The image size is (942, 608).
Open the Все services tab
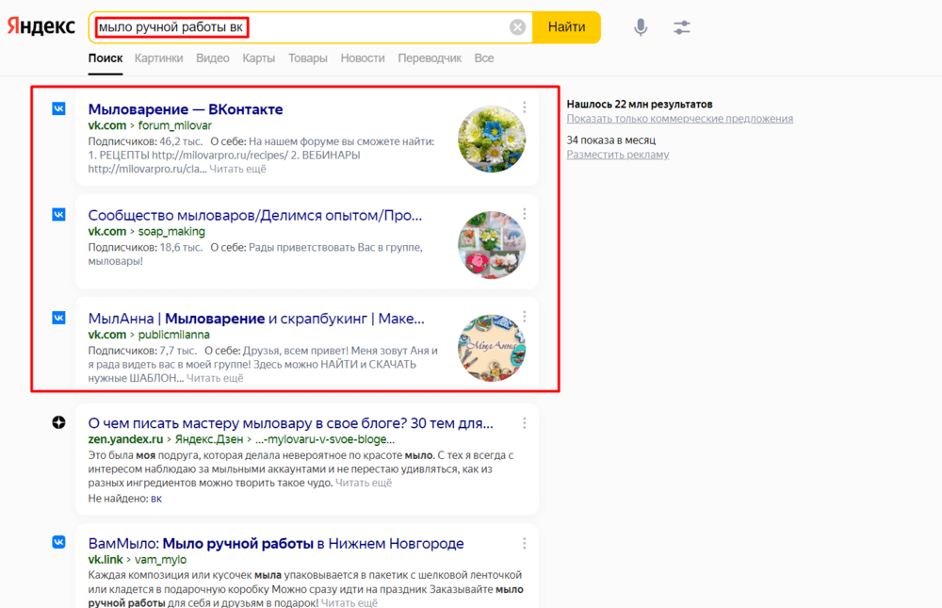tap(483, 58)
